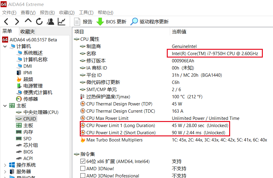273x178 pixels.
Task: Select 便携式计算机 entry
Action: [38, 93]
